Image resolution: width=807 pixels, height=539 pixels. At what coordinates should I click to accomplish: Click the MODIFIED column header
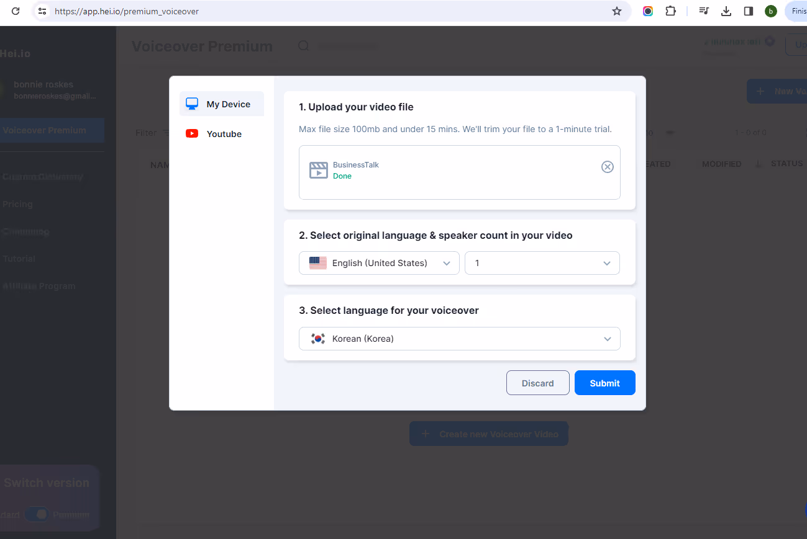point(722,164)
